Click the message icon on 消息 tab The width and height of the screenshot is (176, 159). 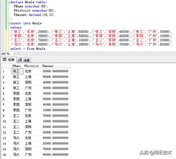point(20,60)
